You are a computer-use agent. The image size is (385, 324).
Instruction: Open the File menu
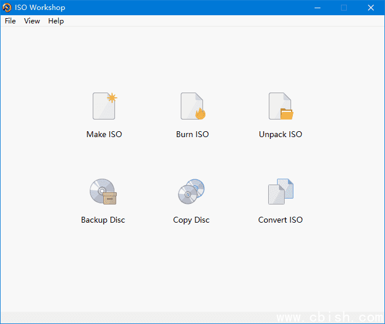tap(11, 21)
